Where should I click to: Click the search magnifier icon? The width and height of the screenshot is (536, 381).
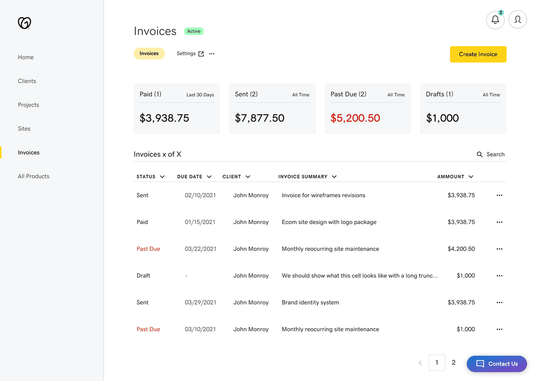pyautogui.click(x=479, y=154)
